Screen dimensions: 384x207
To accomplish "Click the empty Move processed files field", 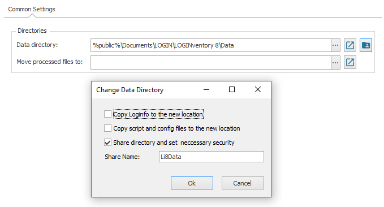I will click(x=211, y=62).
